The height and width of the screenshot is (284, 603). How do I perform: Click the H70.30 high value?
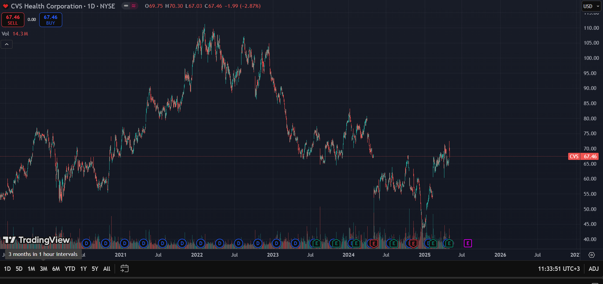coord(174,6)
